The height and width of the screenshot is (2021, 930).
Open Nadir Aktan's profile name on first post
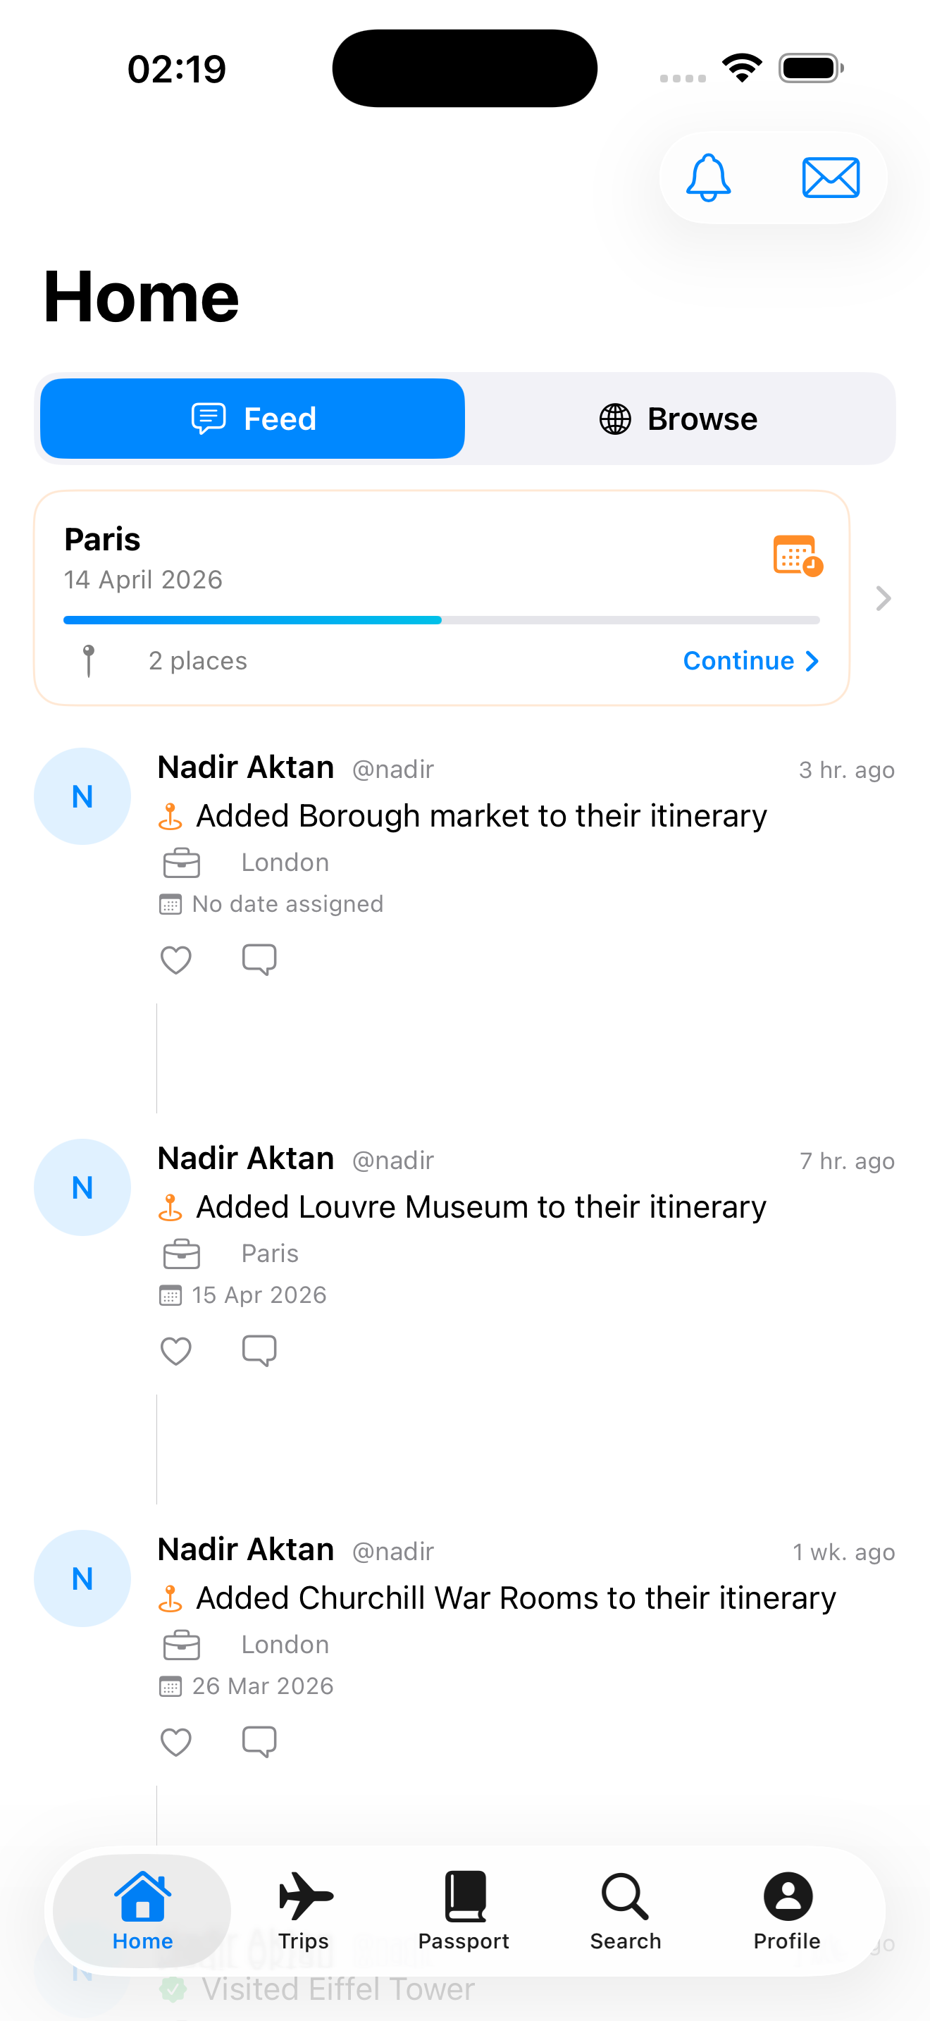coord(245,767)
